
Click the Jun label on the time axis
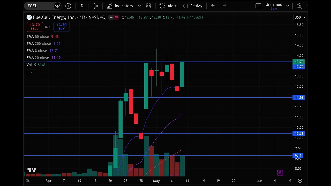(x=259, y=181)
